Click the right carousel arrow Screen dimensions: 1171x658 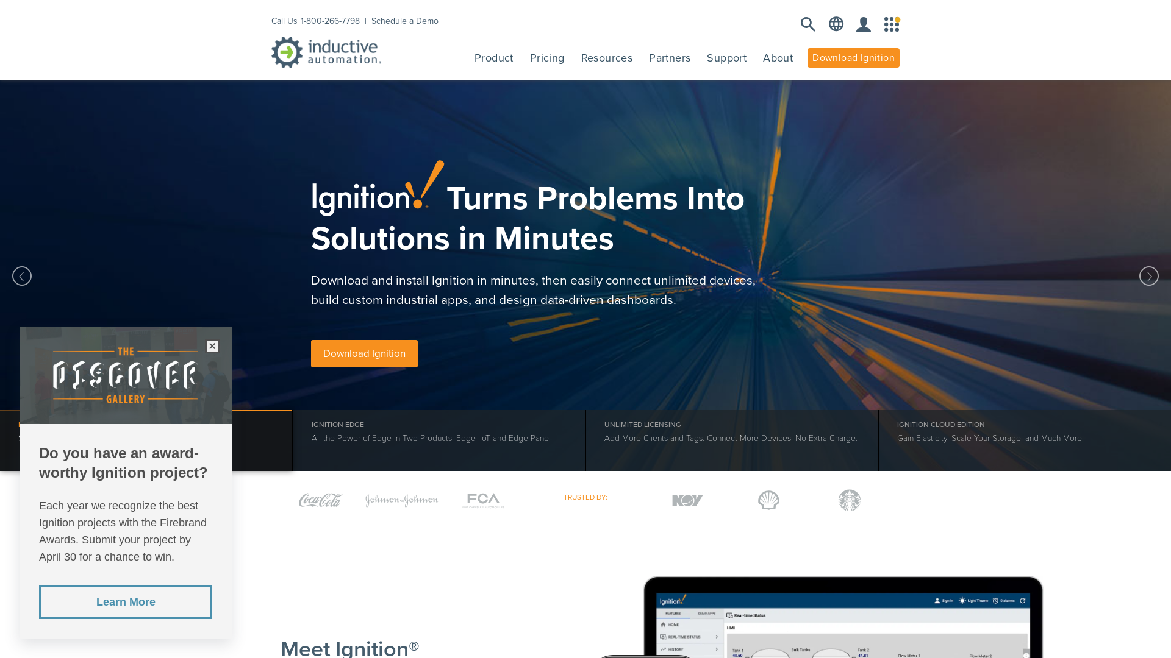[x=1148, y=275]
